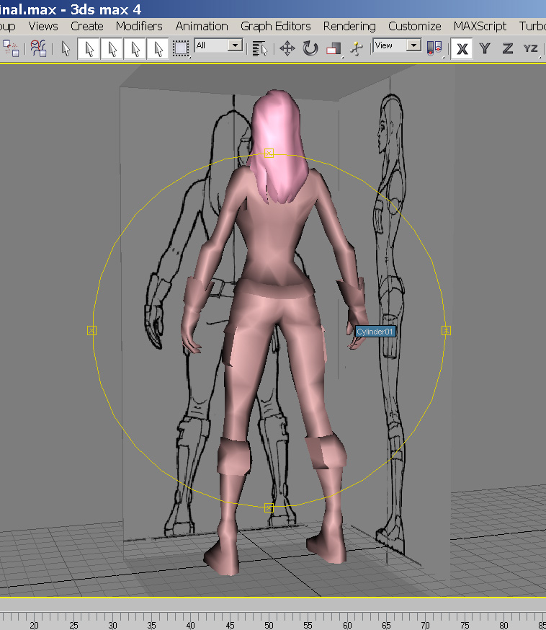Open the Graph Editors menu
Image resolution: width=546 pixels, height=630 pixels.
[275, 26]
